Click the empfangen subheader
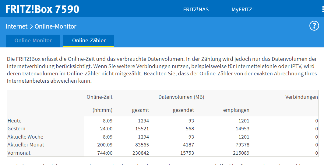This screenshot has width=324, height=165. tap(236, 110)
